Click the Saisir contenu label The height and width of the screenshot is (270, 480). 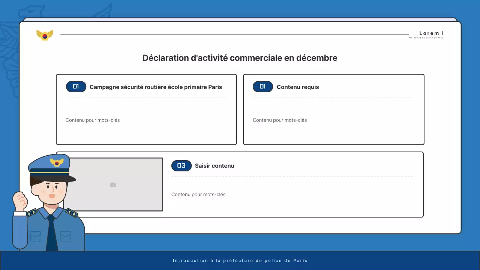click(214, 165)
